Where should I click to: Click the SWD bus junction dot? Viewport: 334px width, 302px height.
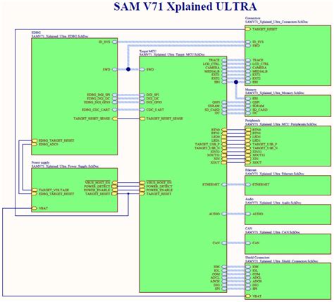point(128,69)
